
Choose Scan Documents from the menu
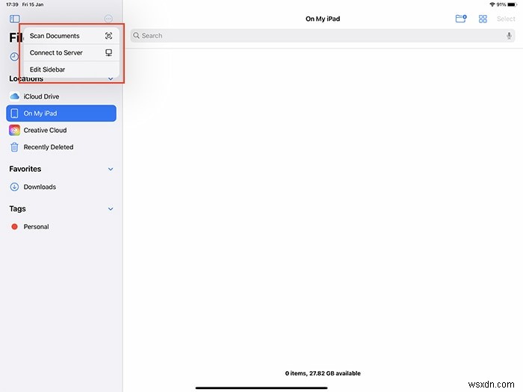pos(72,36)
